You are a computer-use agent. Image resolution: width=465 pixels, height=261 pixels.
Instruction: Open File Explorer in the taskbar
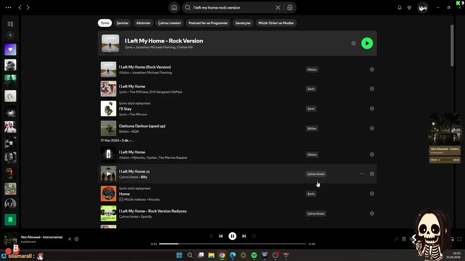211,255
